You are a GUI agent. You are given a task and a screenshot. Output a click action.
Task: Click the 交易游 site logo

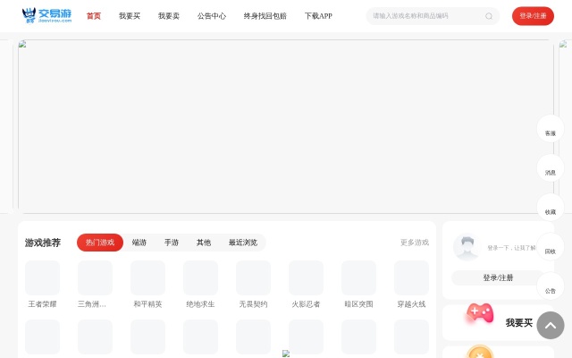(46, 16)
